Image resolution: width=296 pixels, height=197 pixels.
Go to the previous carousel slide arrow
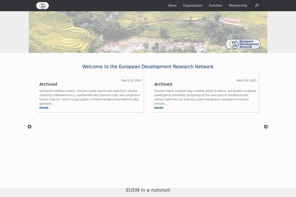[x=30, y=127]
